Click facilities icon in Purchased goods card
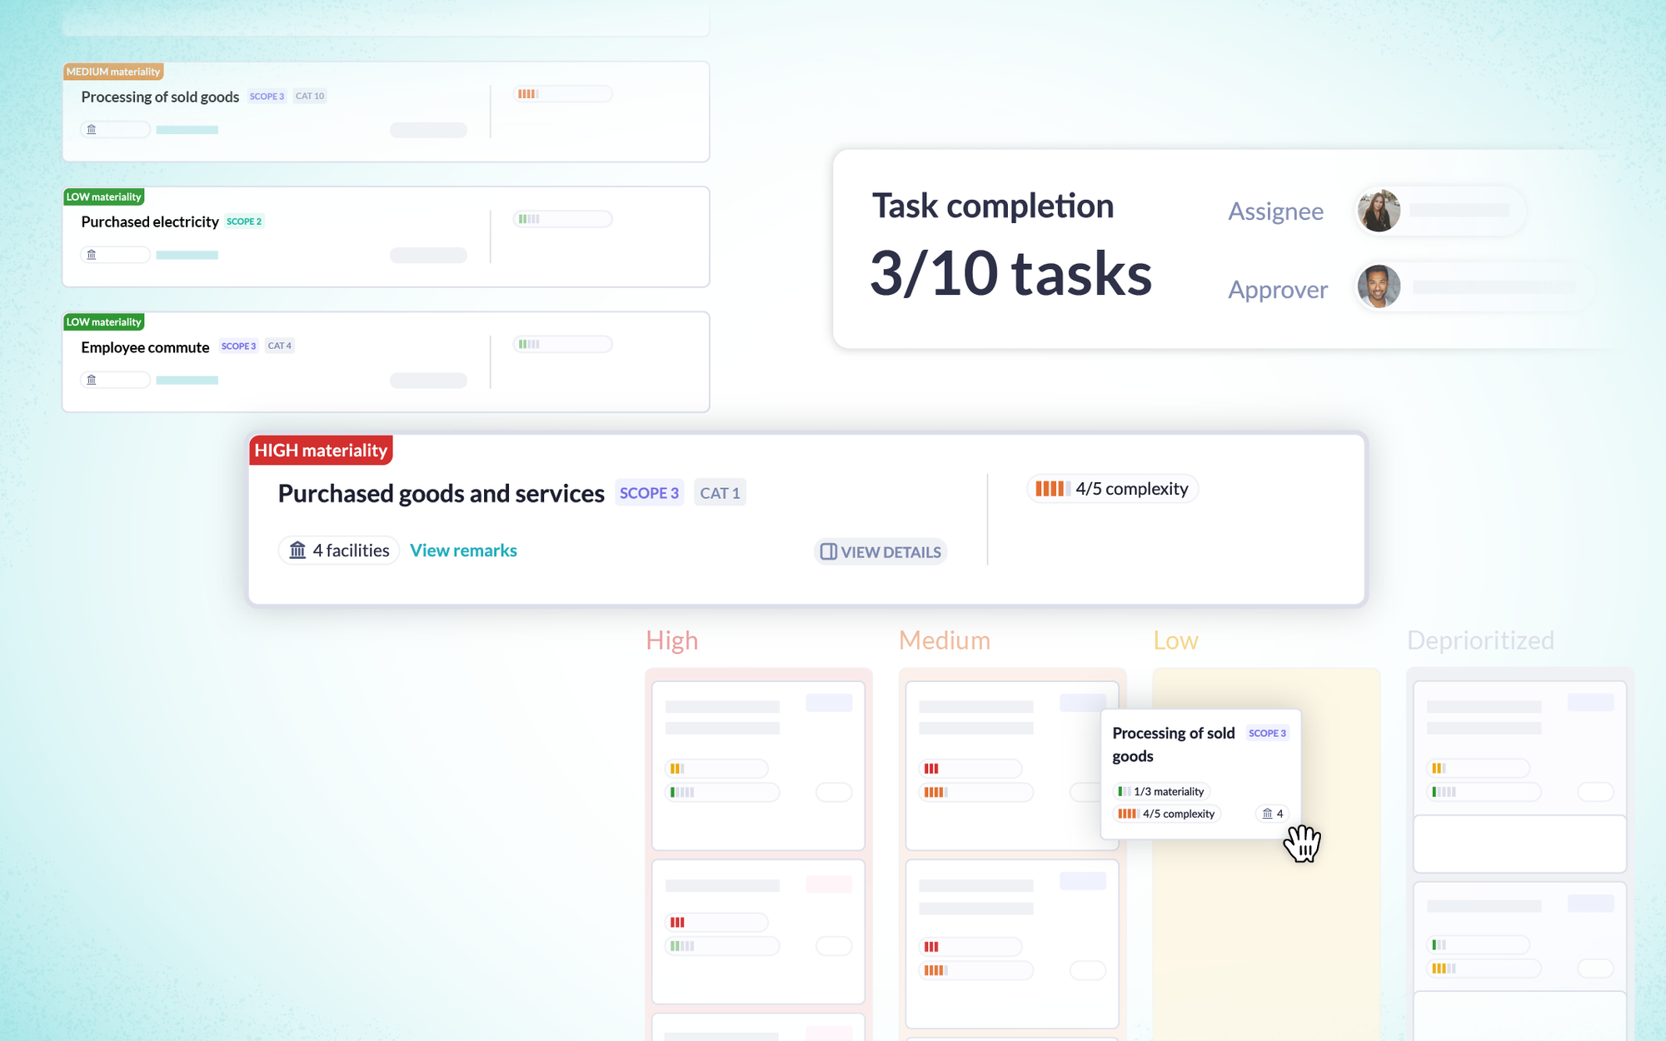 297,550
